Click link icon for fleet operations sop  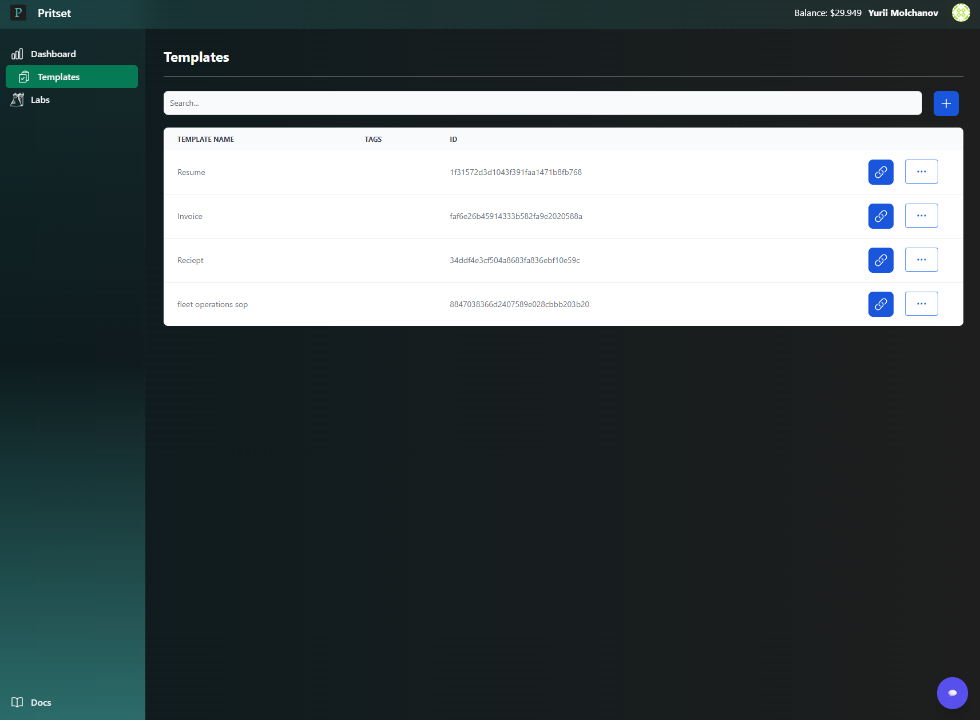point(880,304)
